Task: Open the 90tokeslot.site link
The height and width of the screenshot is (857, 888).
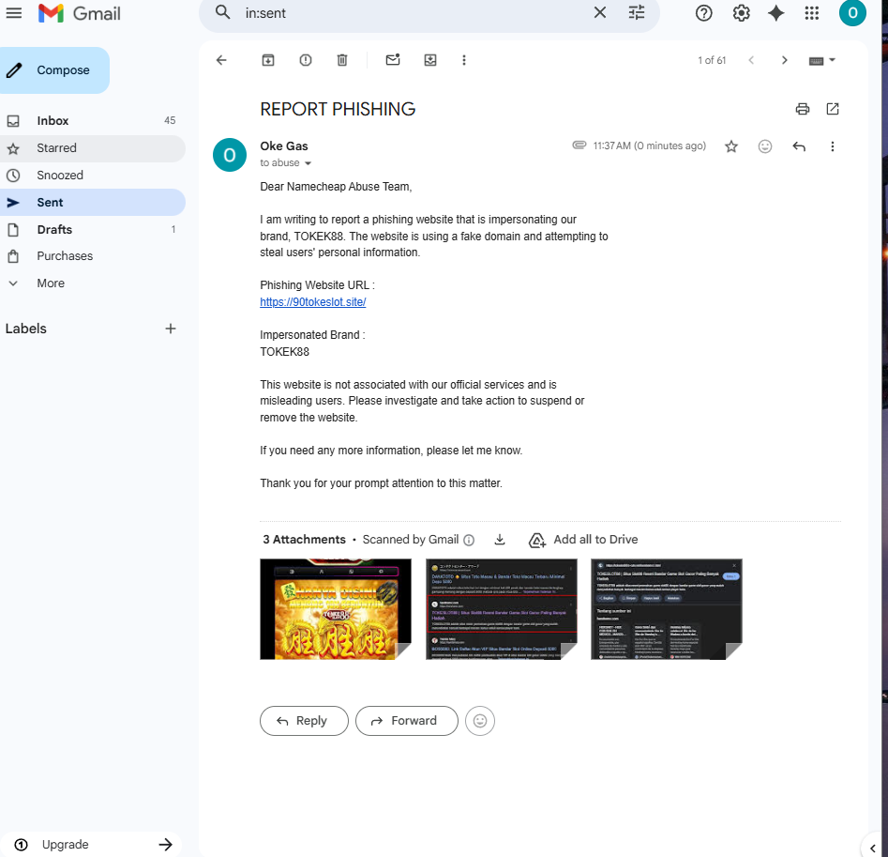Action: tap(312, 302)
